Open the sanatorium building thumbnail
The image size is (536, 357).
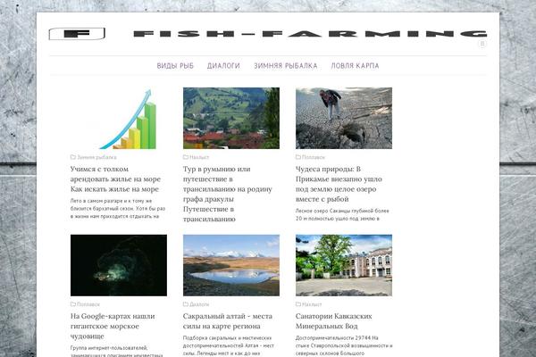click(344, 265)
